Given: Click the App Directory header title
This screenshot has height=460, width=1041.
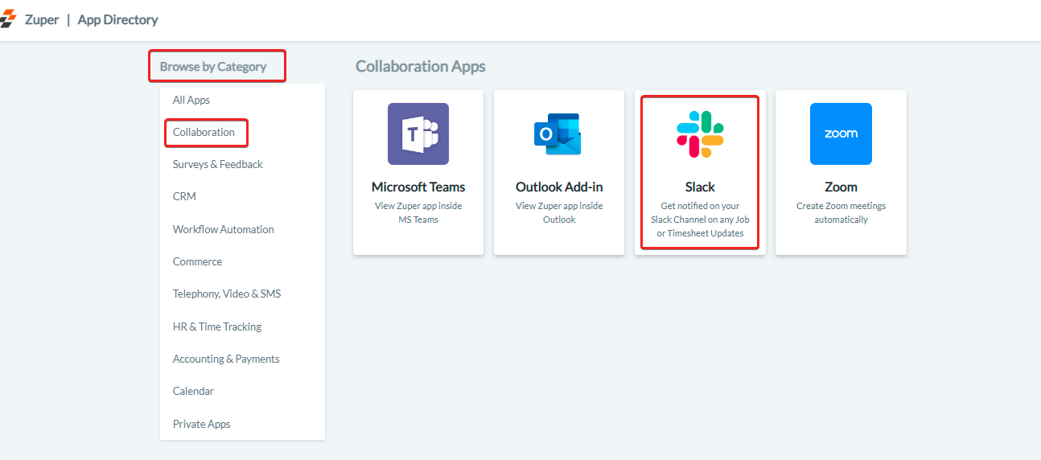Looking at the screenshot, I should coord(118,20).
